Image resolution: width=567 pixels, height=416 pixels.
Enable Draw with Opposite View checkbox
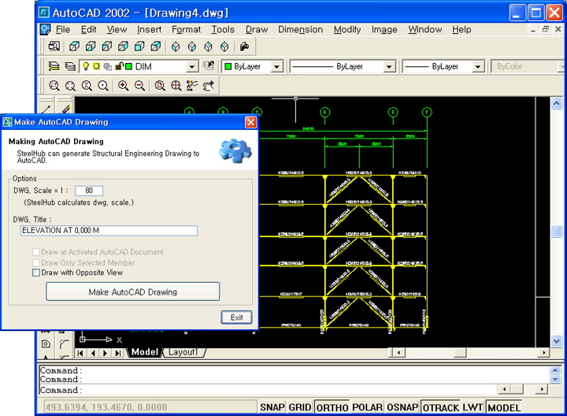coord(36,273)
